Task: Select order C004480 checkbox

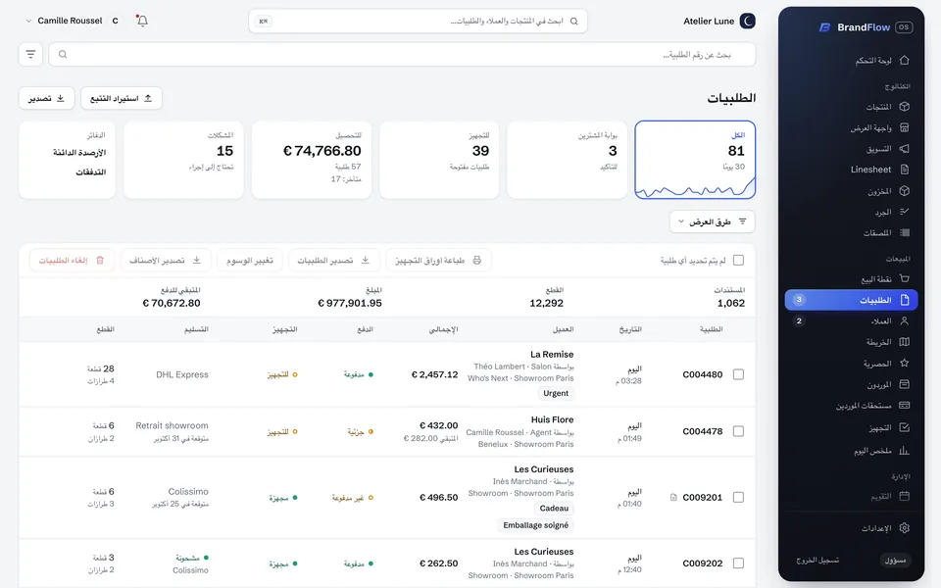Action: 738,374
